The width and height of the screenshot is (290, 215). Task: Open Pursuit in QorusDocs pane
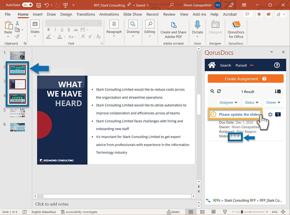tap(241, 65)
